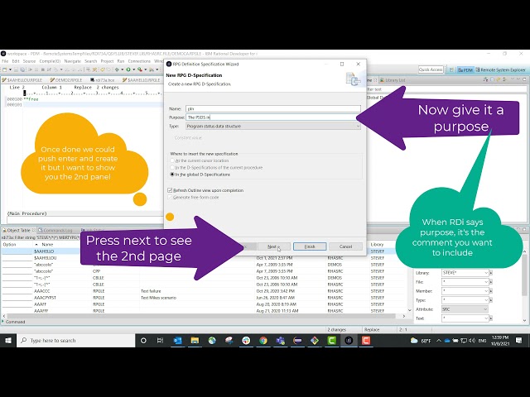Screen dimensions: 530x397
Task: Open Slack from the taskbar
Action: [246, 341]
